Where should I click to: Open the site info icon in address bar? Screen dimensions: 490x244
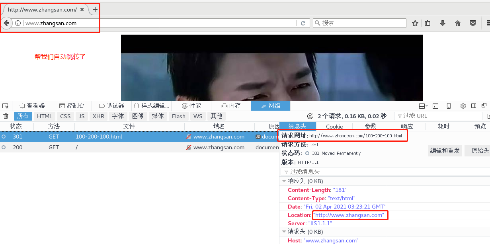(18, 23)
